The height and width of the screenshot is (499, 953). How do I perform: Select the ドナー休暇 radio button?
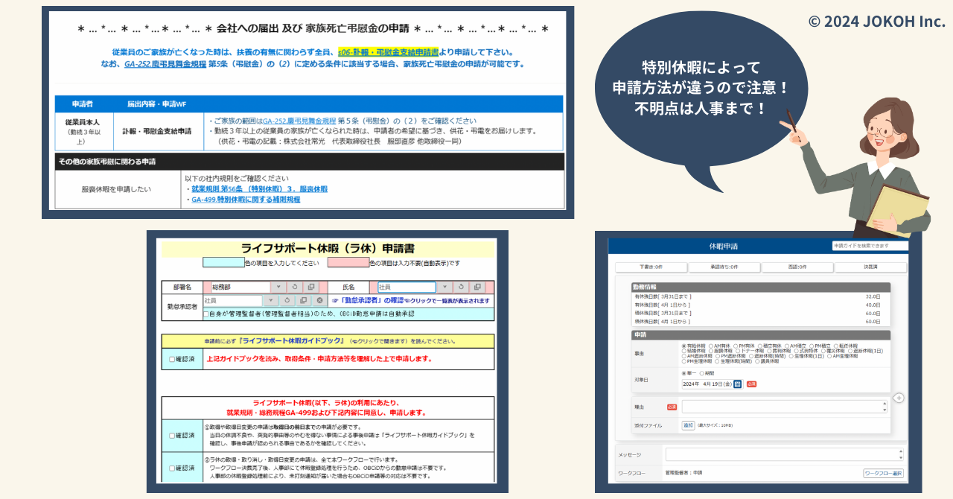738,351
